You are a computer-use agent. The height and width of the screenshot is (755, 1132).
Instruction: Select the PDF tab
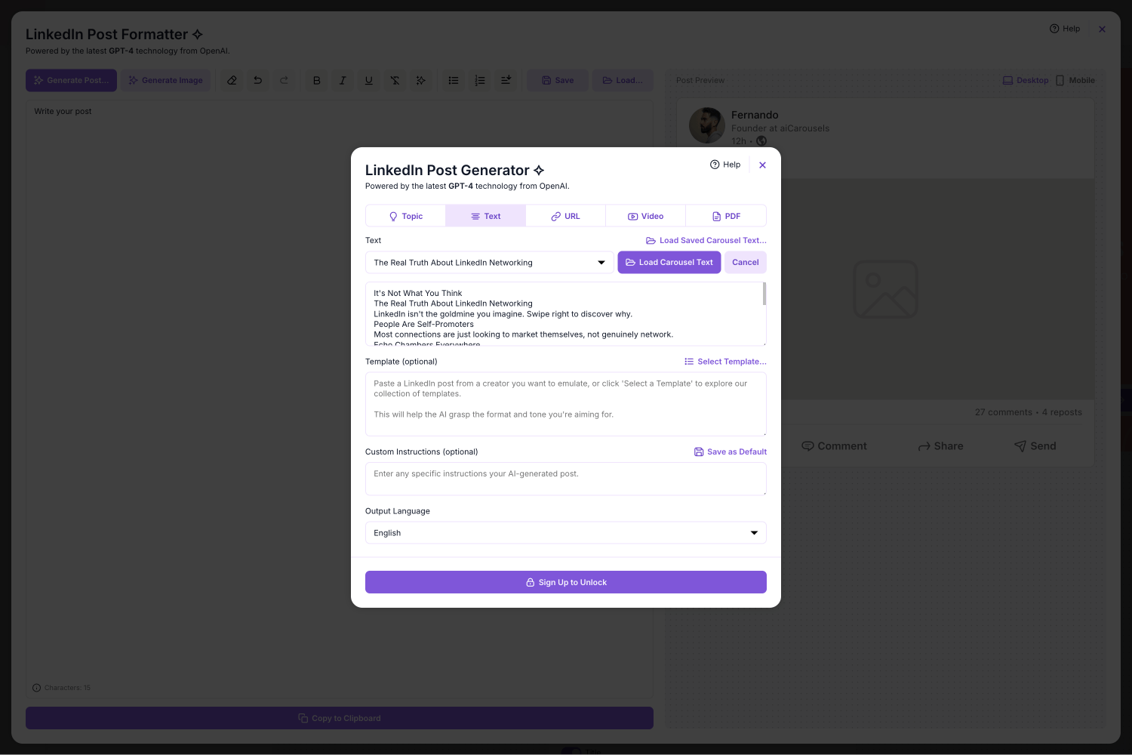pos(726,216)
